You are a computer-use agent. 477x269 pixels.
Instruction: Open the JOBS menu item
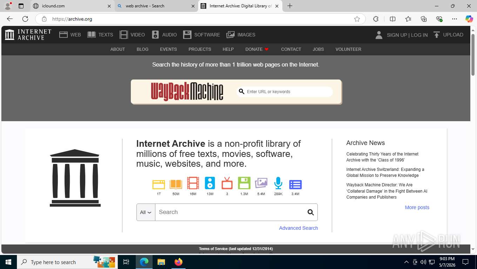[x=318, y=49]
